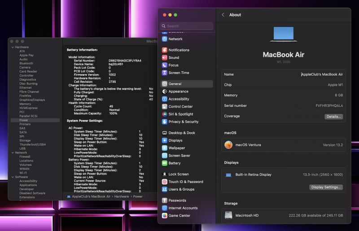Click the battery serial number value
359x231 pixels.
coord(125,61)
